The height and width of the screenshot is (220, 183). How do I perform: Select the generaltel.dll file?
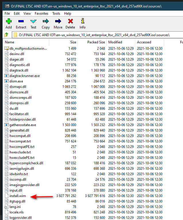[19, 130]
